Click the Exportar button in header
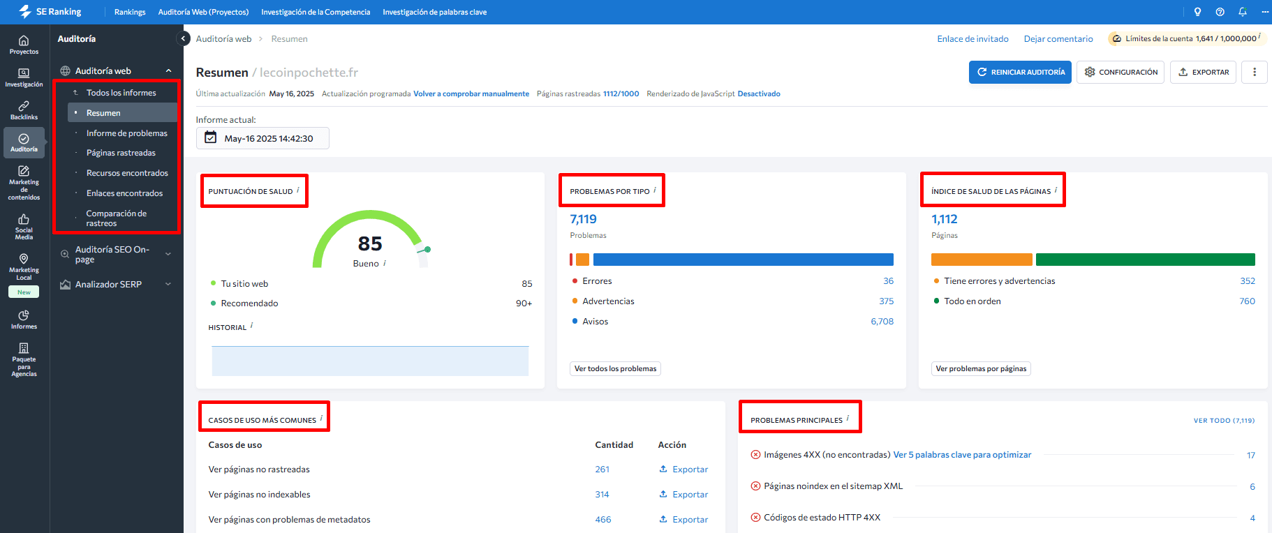Viewport: 1272px width, 533px height. tap(1204, 72)
